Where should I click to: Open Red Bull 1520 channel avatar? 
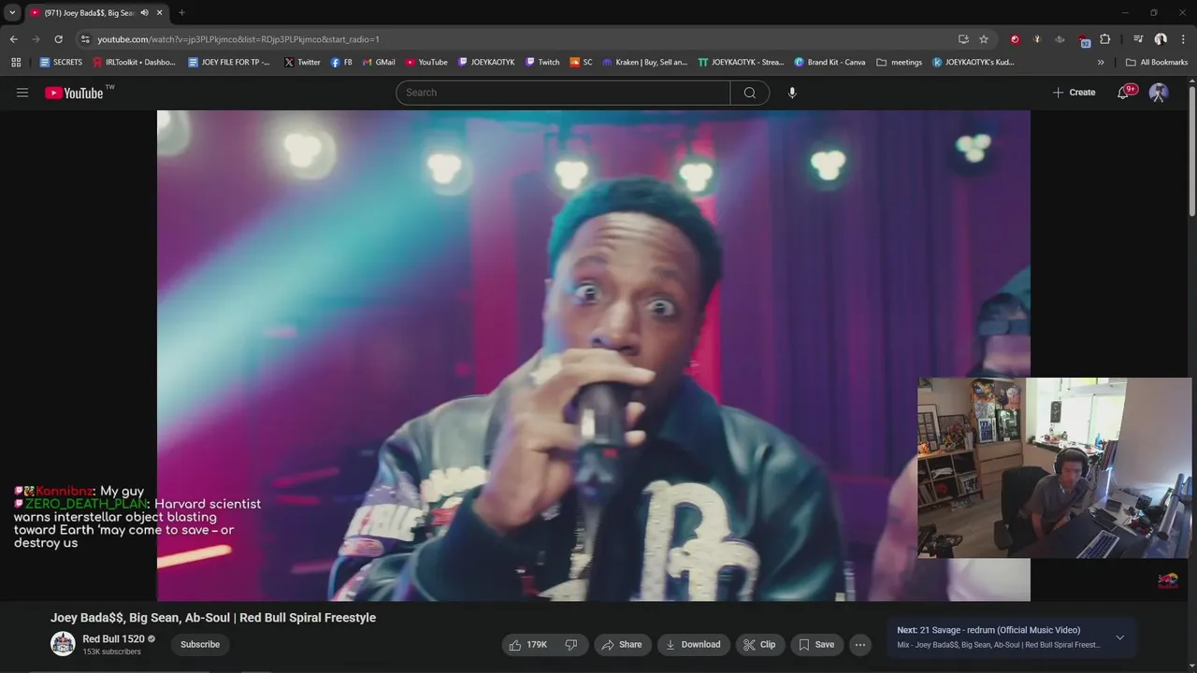[63, 644]
